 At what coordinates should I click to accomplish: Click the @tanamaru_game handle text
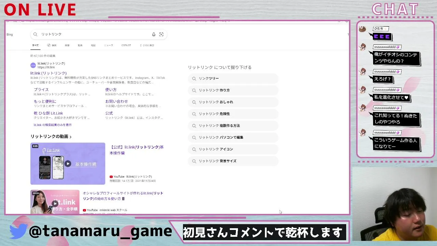100,231
